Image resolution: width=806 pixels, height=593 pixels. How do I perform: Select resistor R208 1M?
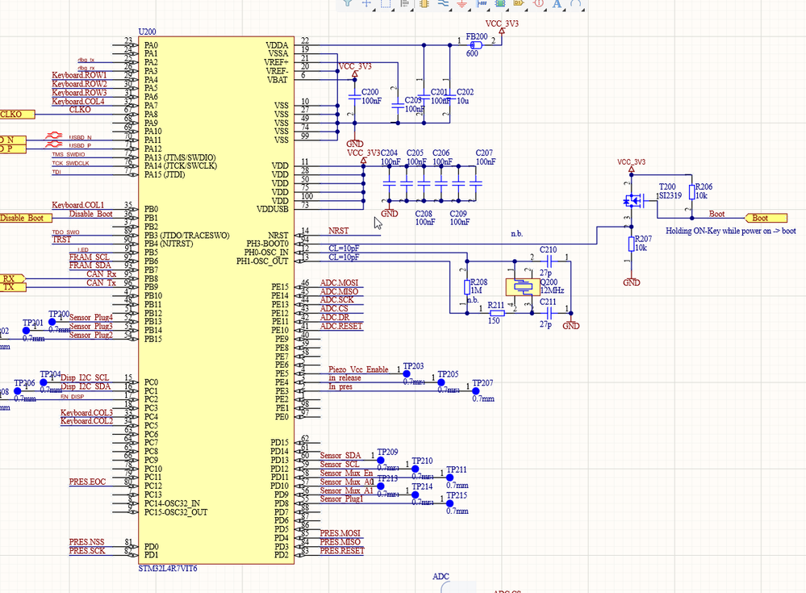click(x=467, y=287)
